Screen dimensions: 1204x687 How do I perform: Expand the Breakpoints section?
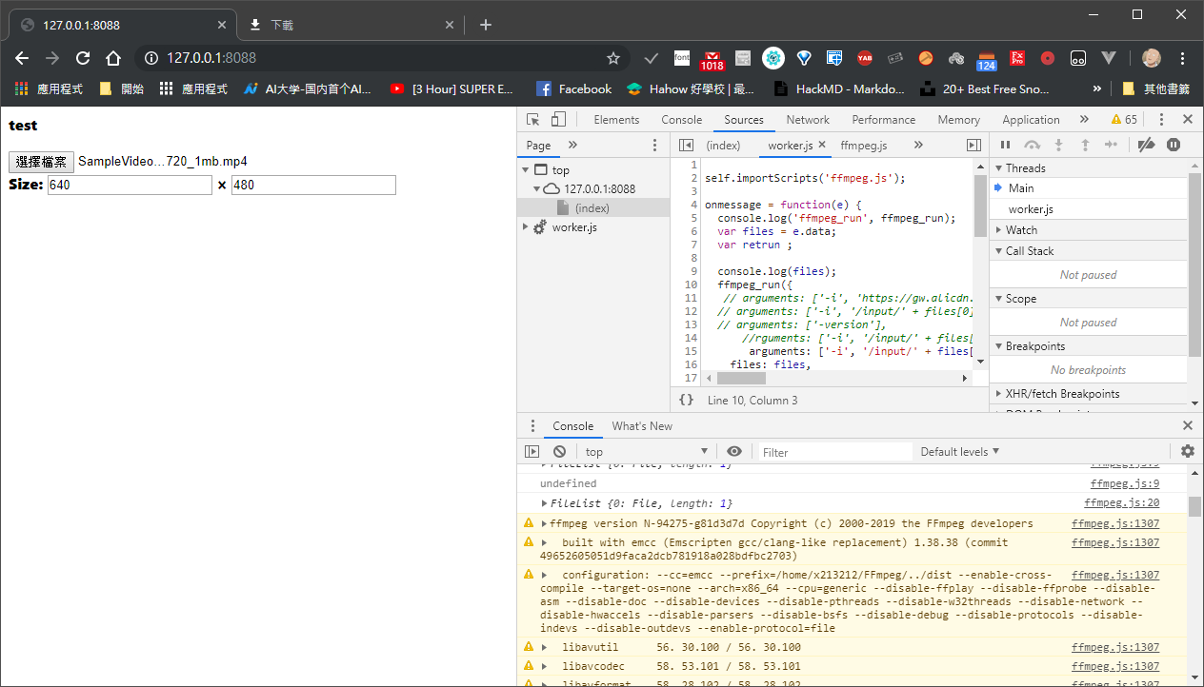coord(1034,346)
